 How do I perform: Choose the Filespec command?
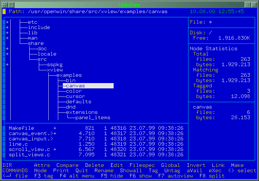[x=142, y=165]
